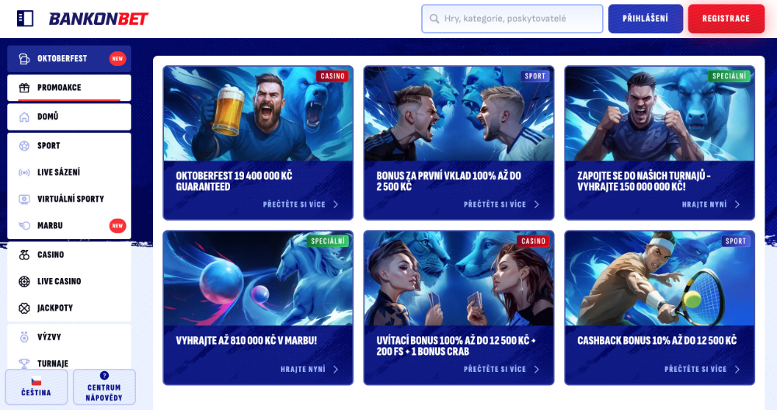Click the CASINO tag on welcome bonus card
The width and height of the screenshot is (777, 410).
533,241
